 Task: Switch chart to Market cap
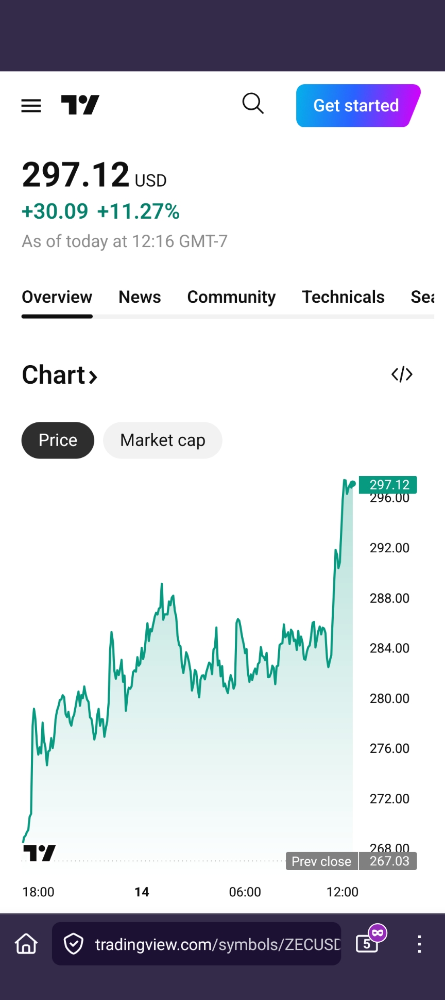coord(162,440)
